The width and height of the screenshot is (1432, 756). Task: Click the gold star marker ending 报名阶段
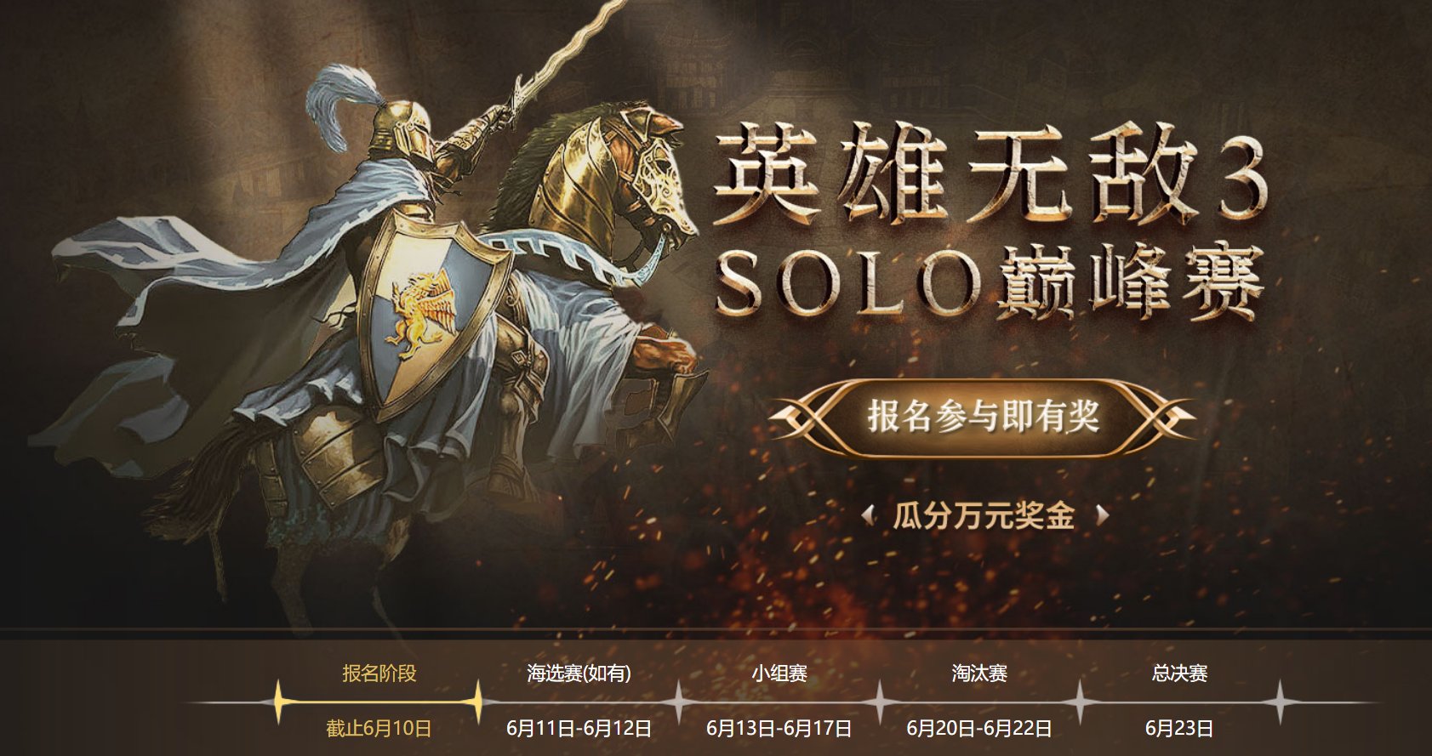[479, 702]
